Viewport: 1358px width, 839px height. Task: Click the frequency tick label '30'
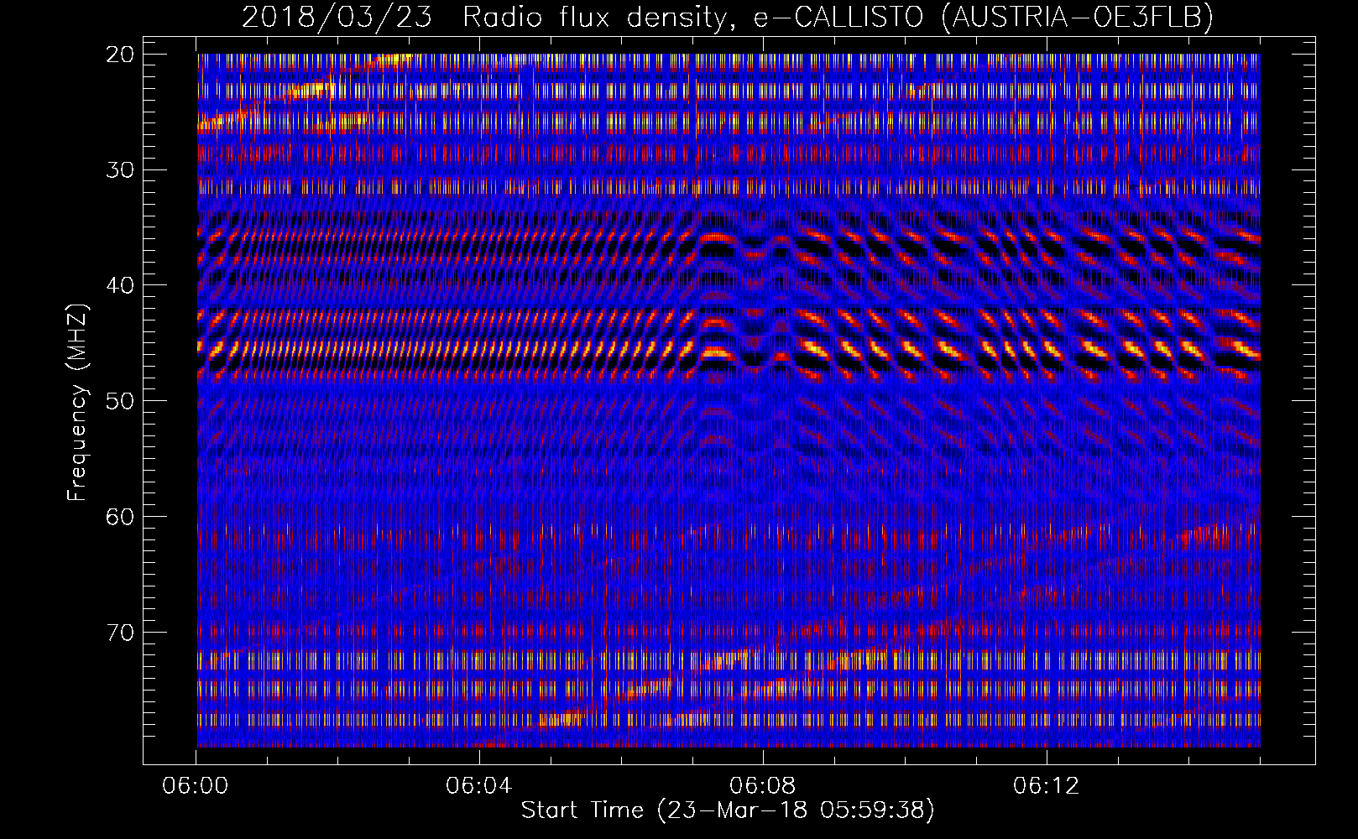121,170
